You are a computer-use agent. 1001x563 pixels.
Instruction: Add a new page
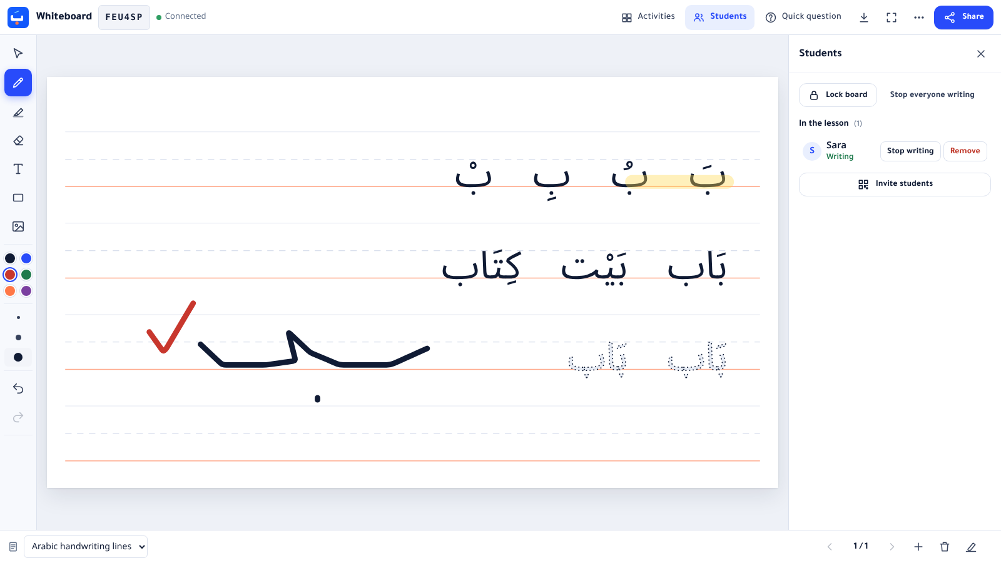(918, 547)
